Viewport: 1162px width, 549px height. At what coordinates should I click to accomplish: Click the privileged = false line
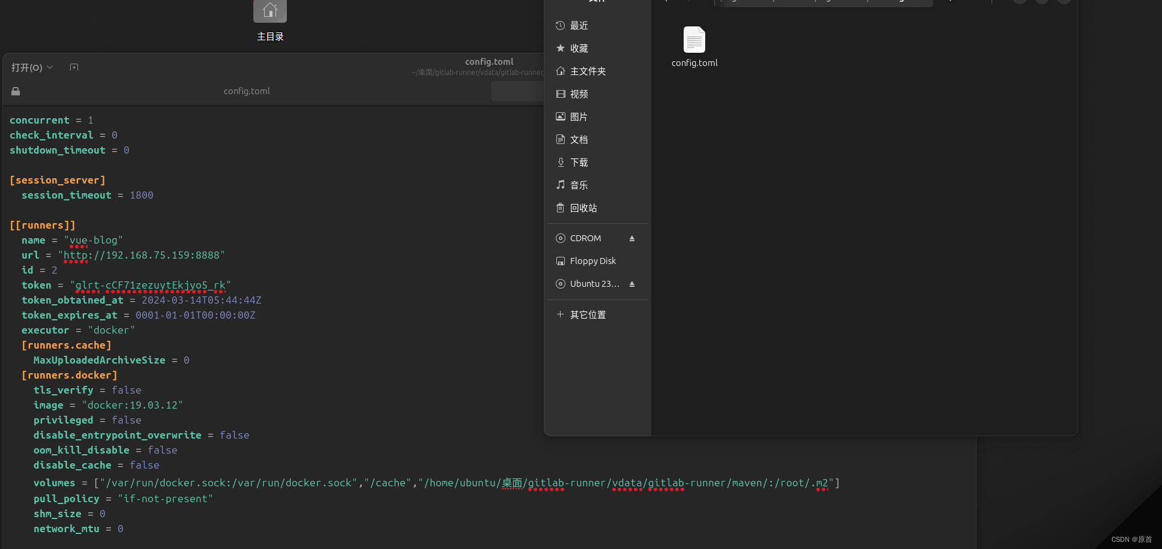coord(88,420)
